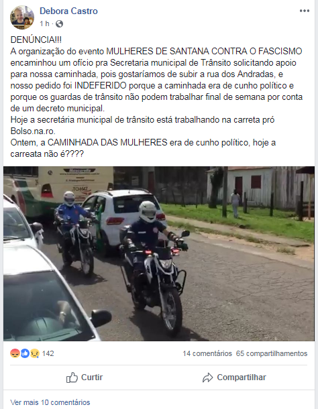Viewport: 318px width, 409px height.
Task: Click the thumbs-up icon beside Curtir
Action: click(x=72, y=377)
